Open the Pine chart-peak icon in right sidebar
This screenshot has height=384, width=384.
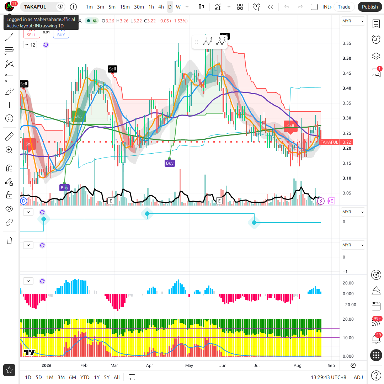tap(376, 290)
